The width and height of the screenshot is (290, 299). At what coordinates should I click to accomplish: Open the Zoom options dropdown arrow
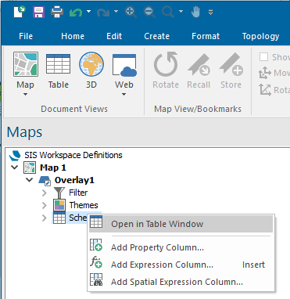(x=181, y=12)
